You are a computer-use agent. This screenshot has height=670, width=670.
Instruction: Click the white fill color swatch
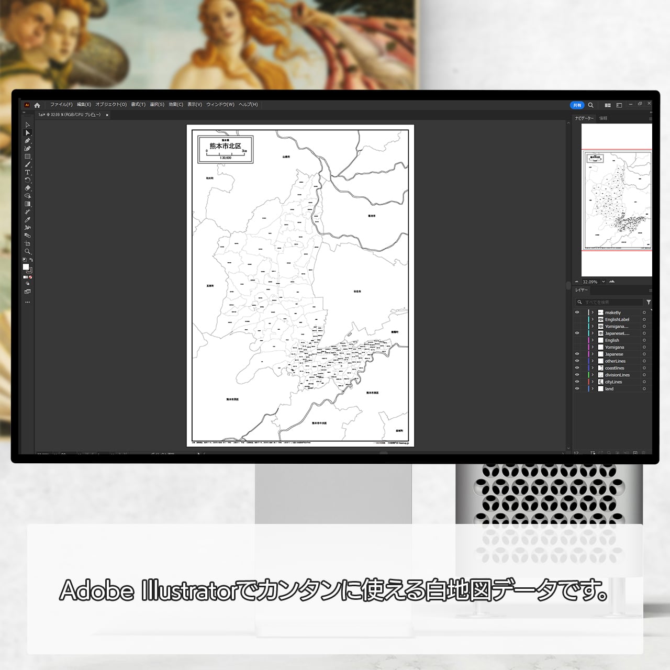(x=26, y=267)
